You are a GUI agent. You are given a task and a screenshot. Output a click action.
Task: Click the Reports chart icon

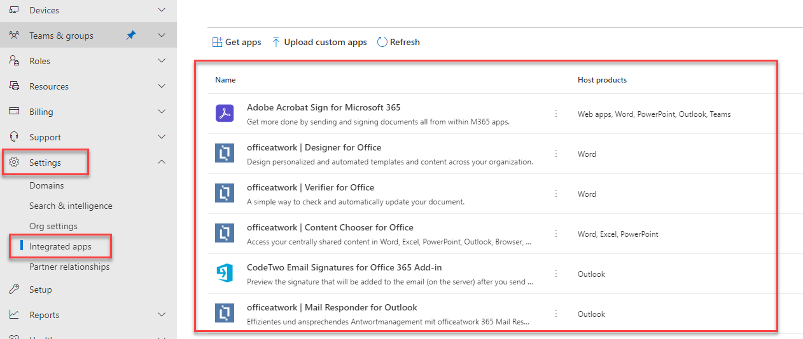coord(14,315)
